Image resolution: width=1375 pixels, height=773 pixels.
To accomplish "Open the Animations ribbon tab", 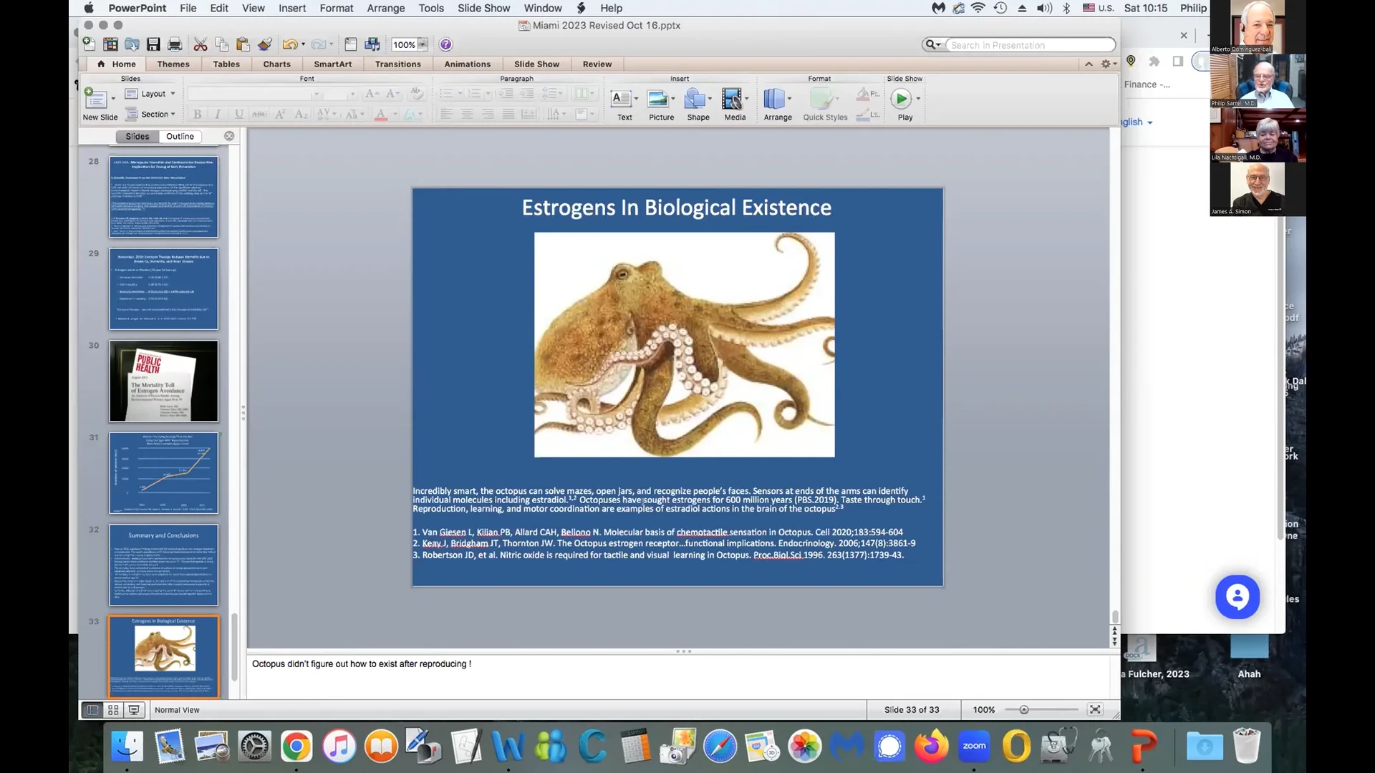I will pyautogui.click(x=467, y=64).
